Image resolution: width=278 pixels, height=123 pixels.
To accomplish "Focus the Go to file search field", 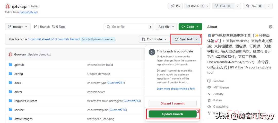I will click(x=129, y=27).
